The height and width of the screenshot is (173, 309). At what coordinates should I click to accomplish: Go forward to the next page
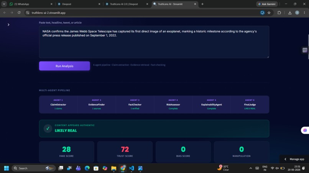[12, 13]
